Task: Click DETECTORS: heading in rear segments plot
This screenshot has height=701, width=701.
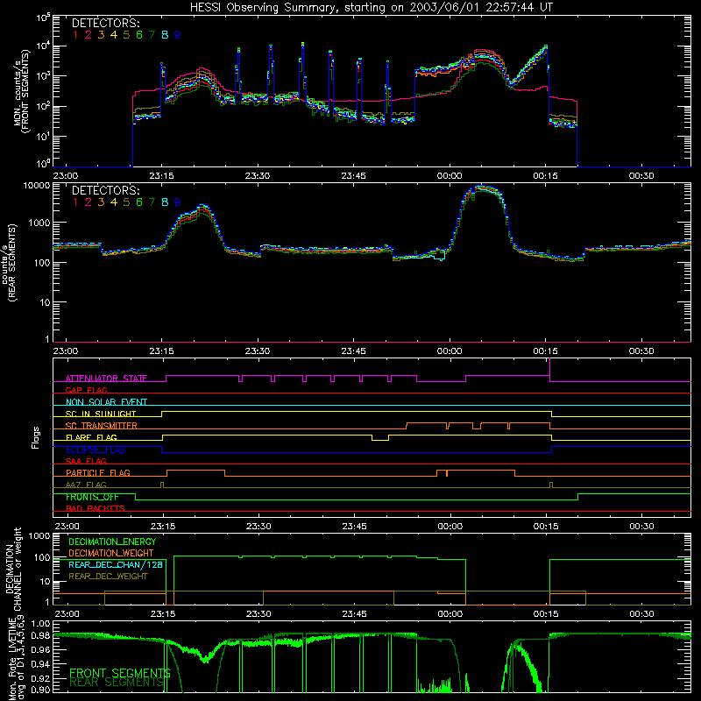Action: [106, 190]
